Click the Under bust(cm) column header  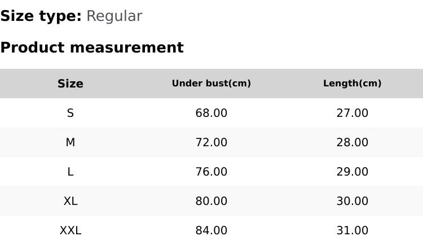pos(211,84)
